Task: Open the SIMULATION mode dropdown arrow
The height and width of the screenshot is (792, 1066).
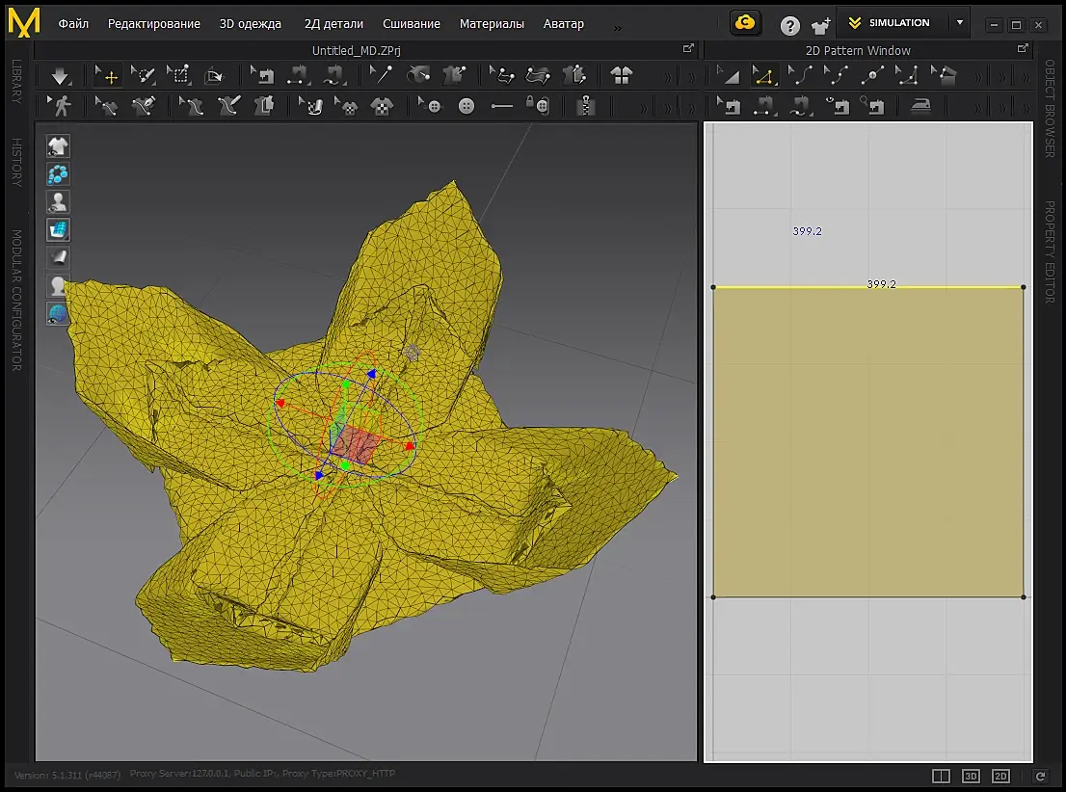Action: pyautogui.click(x=959, y=23)
